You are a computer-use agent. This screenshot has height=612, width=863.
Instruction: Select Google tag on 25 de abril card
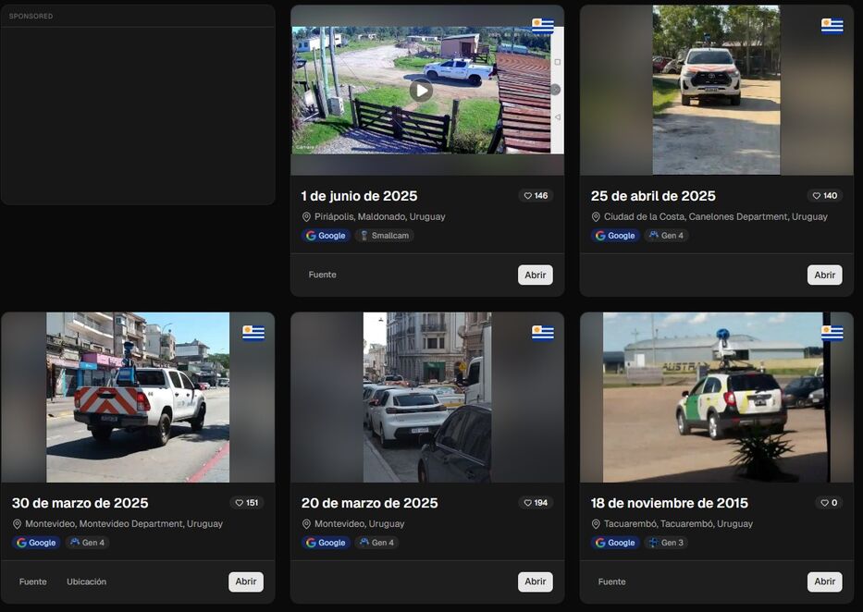pyautogui.click(x=615, y=236)
